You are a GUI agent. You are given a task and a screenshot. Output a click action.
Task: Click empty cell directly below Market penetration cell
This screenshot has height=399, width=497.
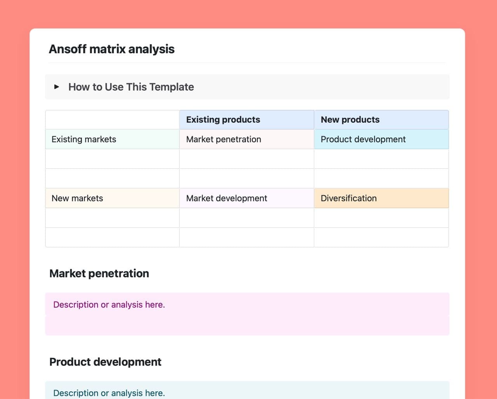[246, 159]
